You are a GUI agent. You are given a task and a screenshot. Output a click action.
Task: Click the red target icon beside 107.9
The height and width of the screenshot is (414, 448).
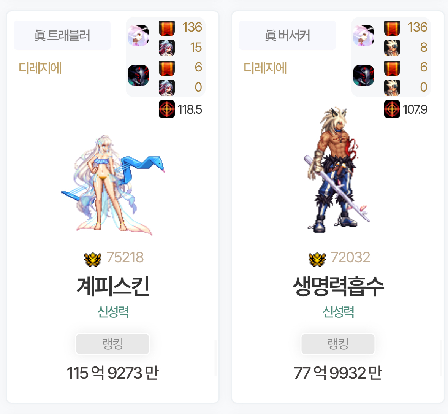click(x=392, y=109)
